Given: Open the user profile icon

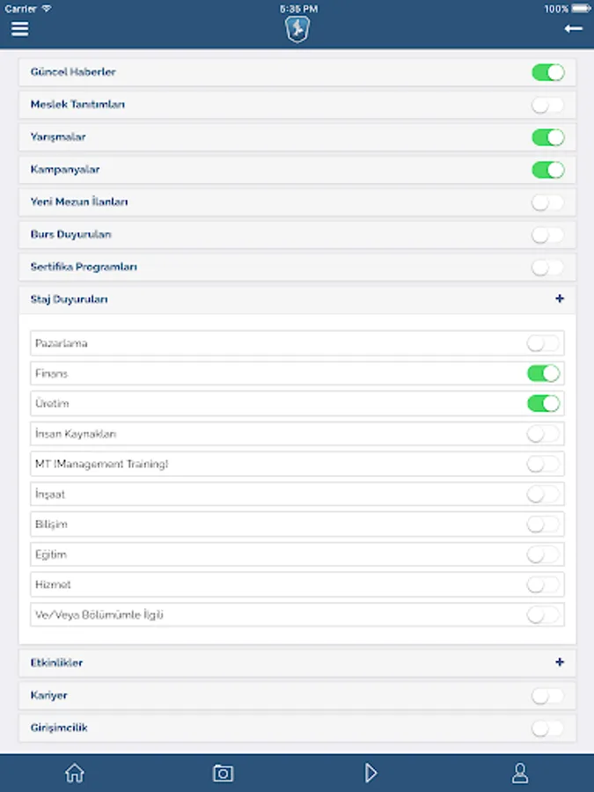Looking at the screenshot, I should pos(520,773).
